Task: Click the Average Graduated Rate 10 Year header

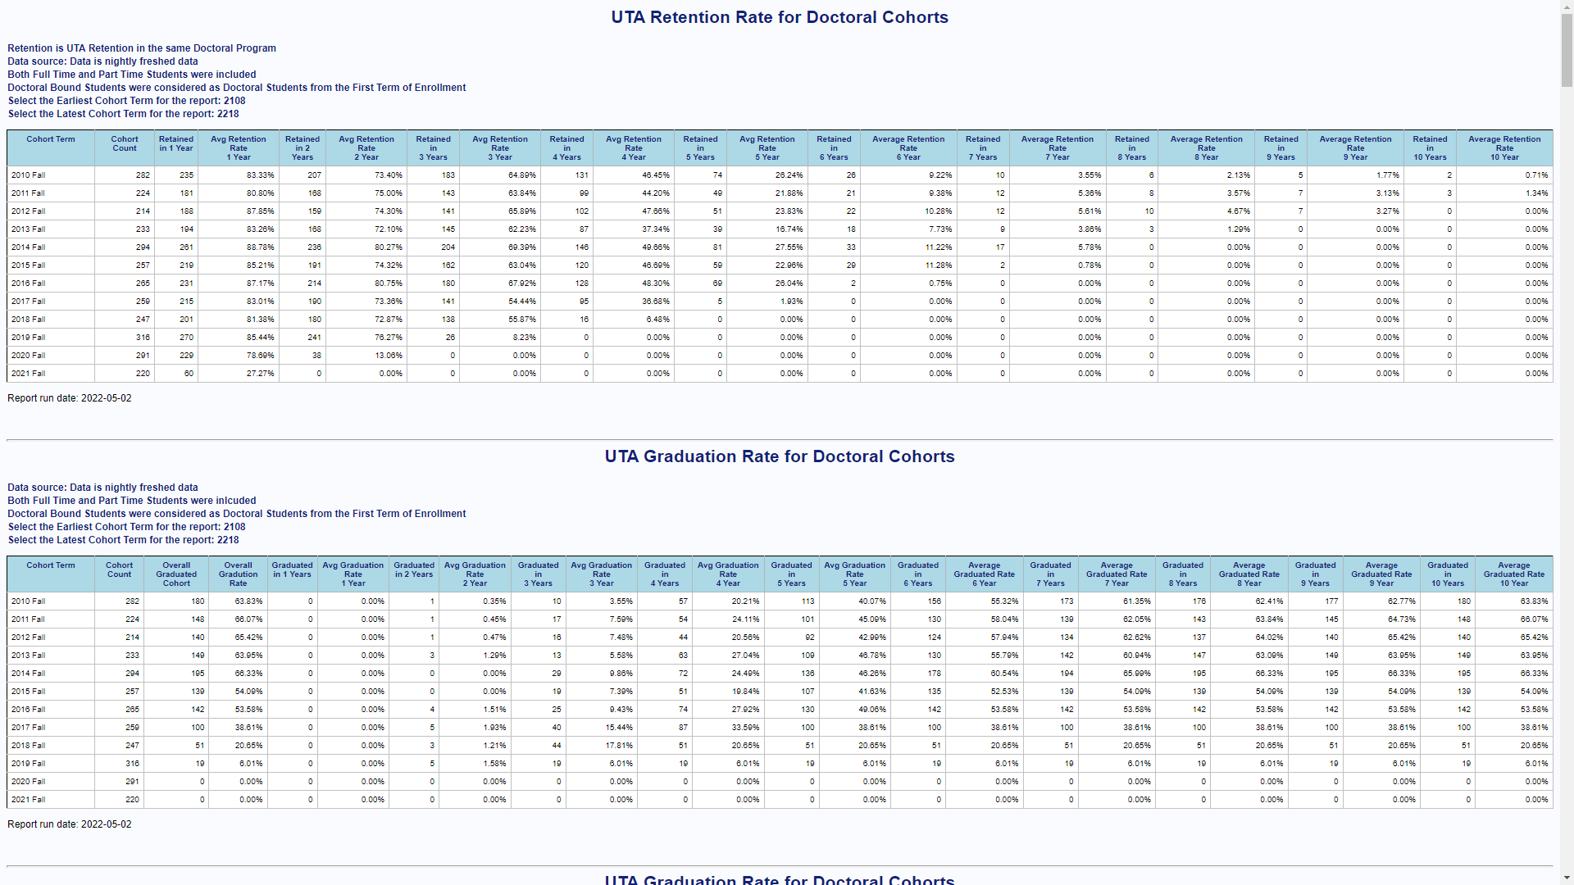Action: click(x=1513, y=574)
